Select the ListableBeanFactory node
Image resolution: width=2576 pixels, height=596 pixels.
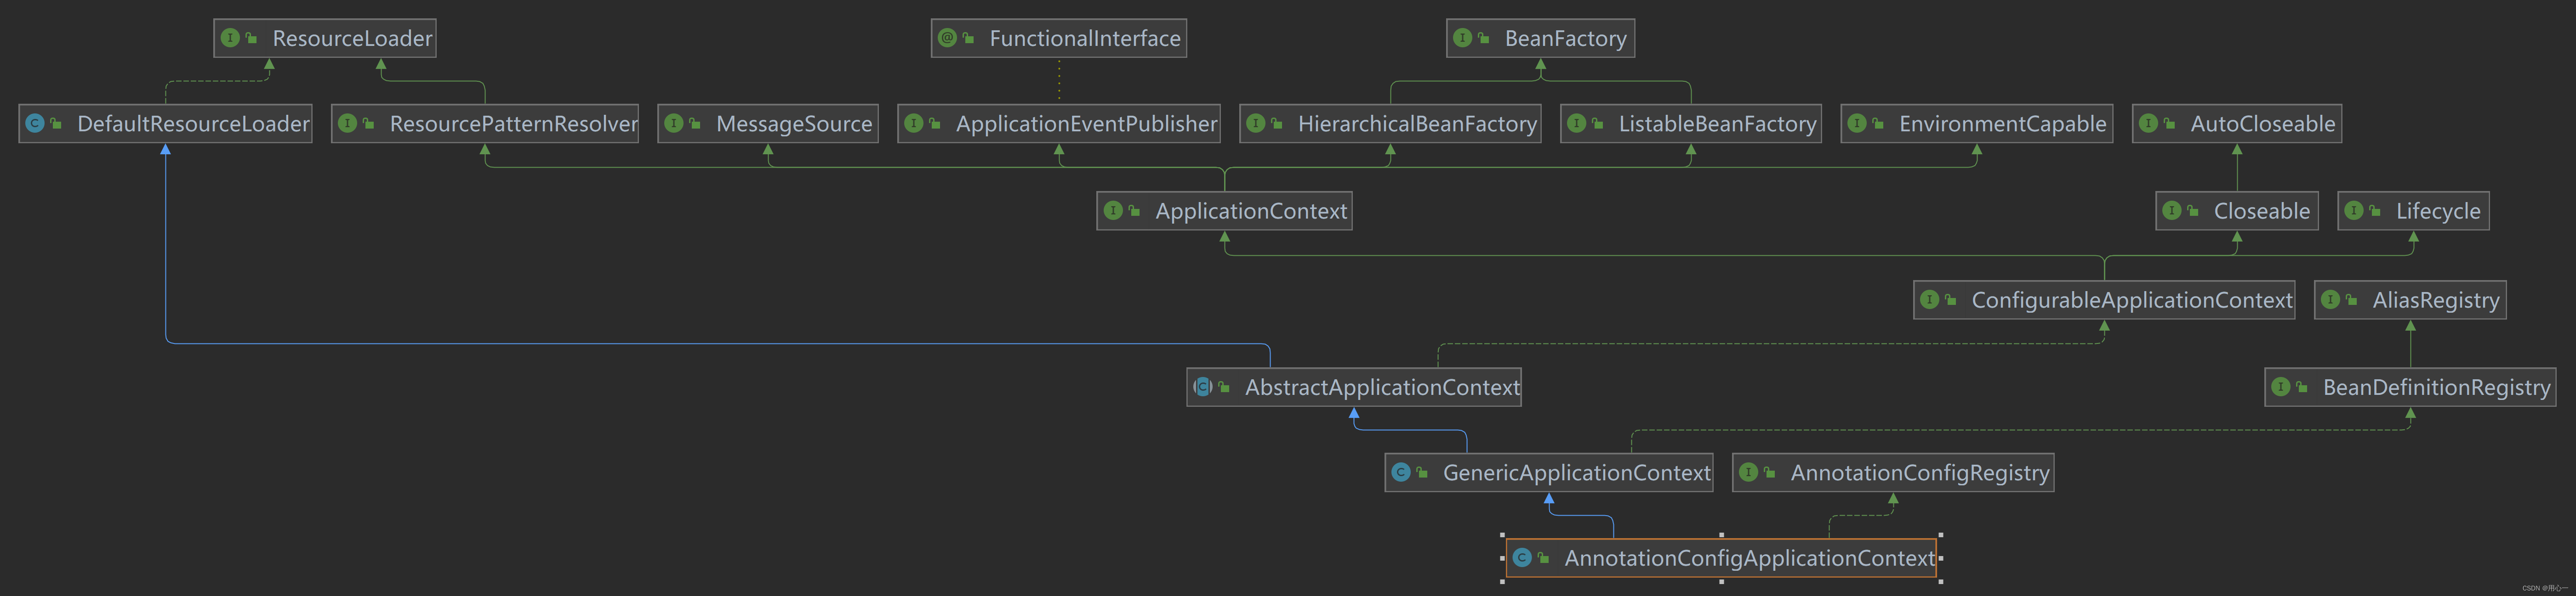tap(1691, 124)
